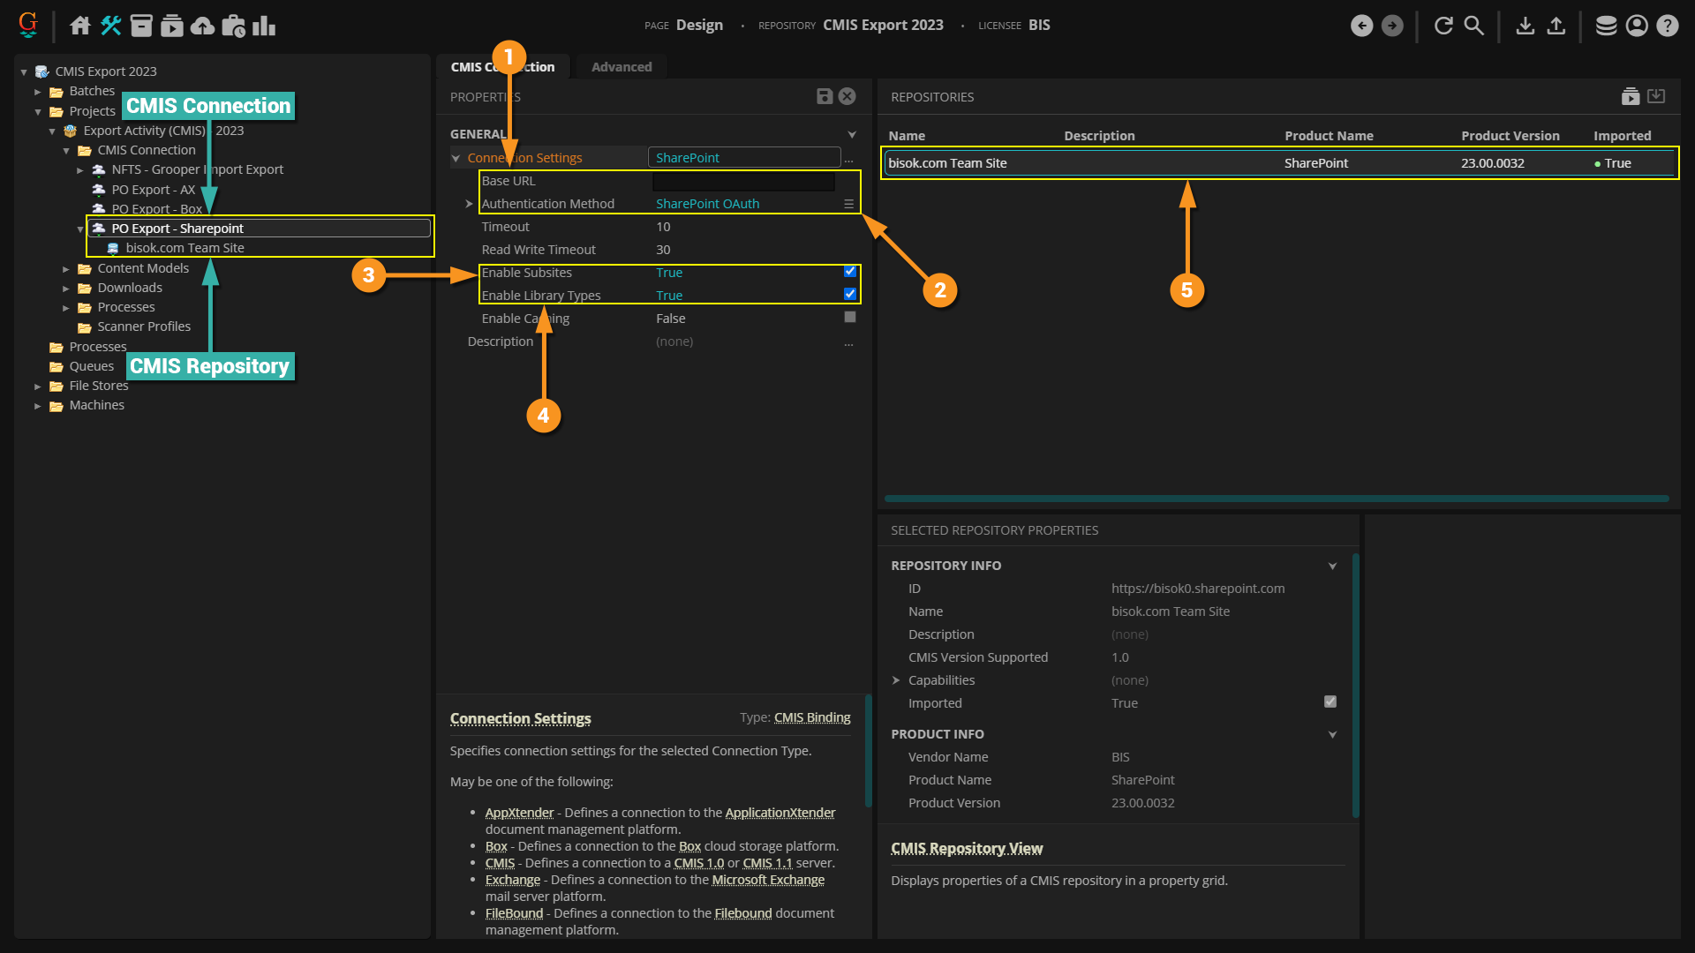Click the cloud upload toolbar icon

click(202, 26)
